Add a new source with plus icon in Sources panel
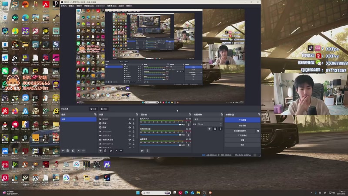Image resolution: width=348 pixels, height=196 pixels. point(100,151)
